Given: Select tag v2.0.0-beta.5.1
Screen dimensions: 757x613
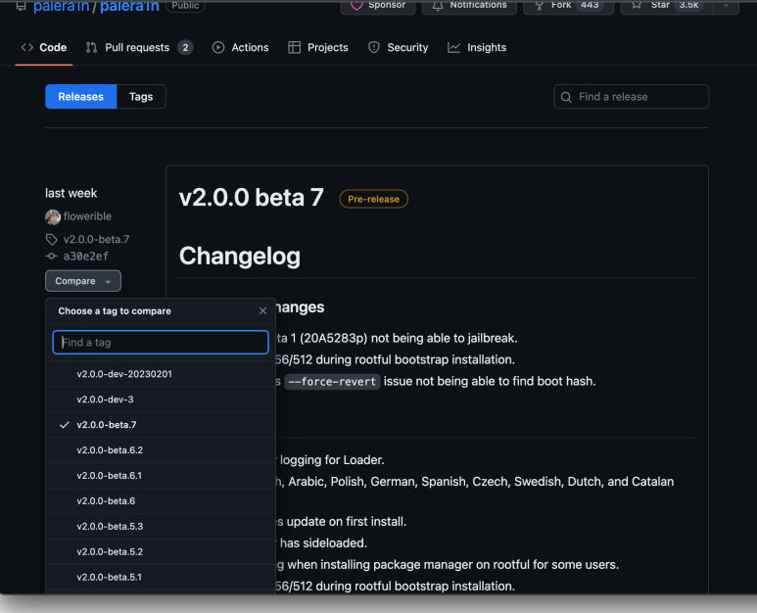Looking at the screenshot, I should coord(161,578).
